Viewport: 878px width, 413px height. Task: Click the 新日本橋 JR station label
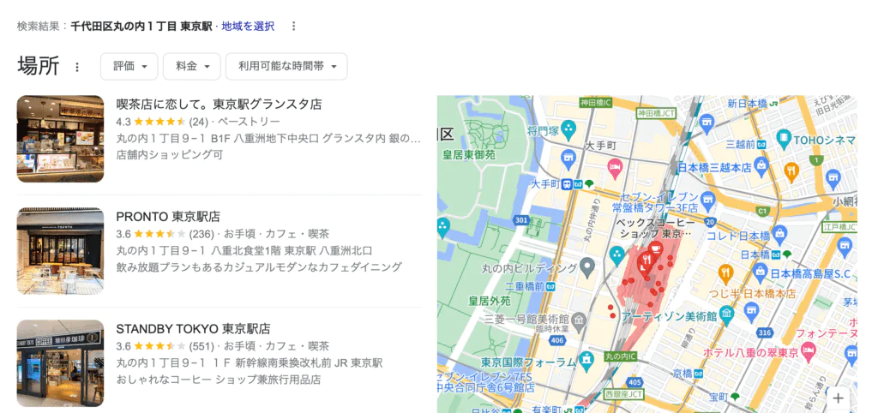click(754, 104)
